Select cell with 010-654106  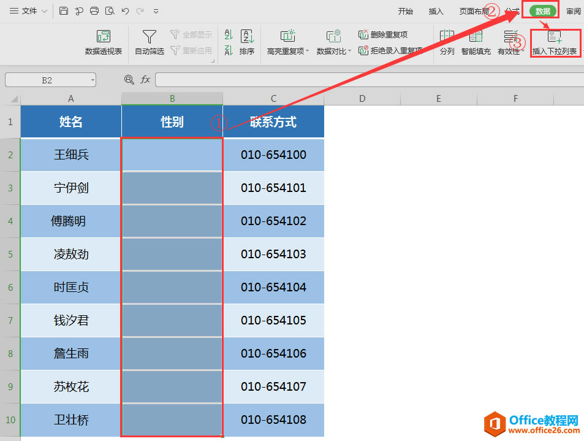tap(273, 353)
